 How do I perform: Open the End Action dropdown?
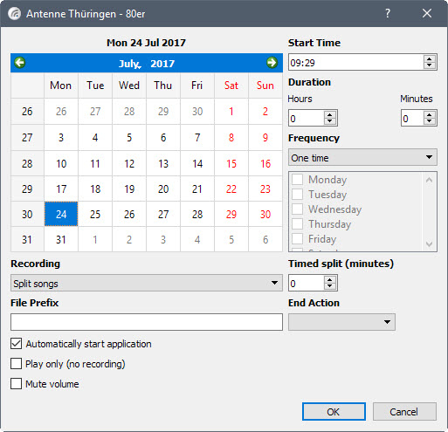point(341,322)
